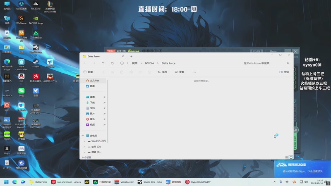This screenshot has height=186, width=331.
Task: Open YY语音 desktop icon
Action: point(22,136)
